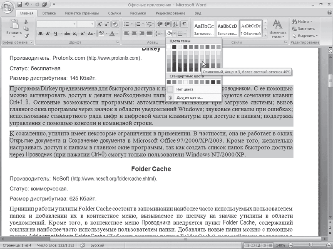Align text to the left

127,34
